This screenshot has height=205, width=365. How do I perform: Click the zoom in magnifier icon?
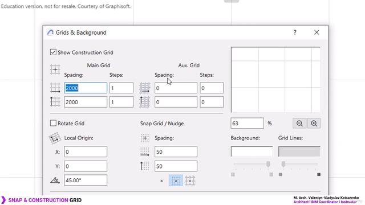pos(314,124)
